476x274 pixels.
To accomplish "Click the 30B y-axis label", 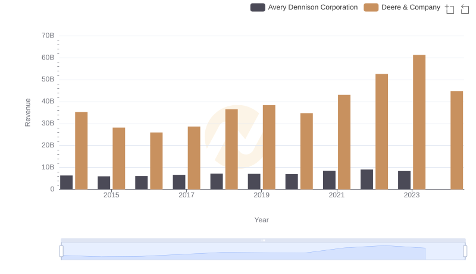I will [48, 124].
